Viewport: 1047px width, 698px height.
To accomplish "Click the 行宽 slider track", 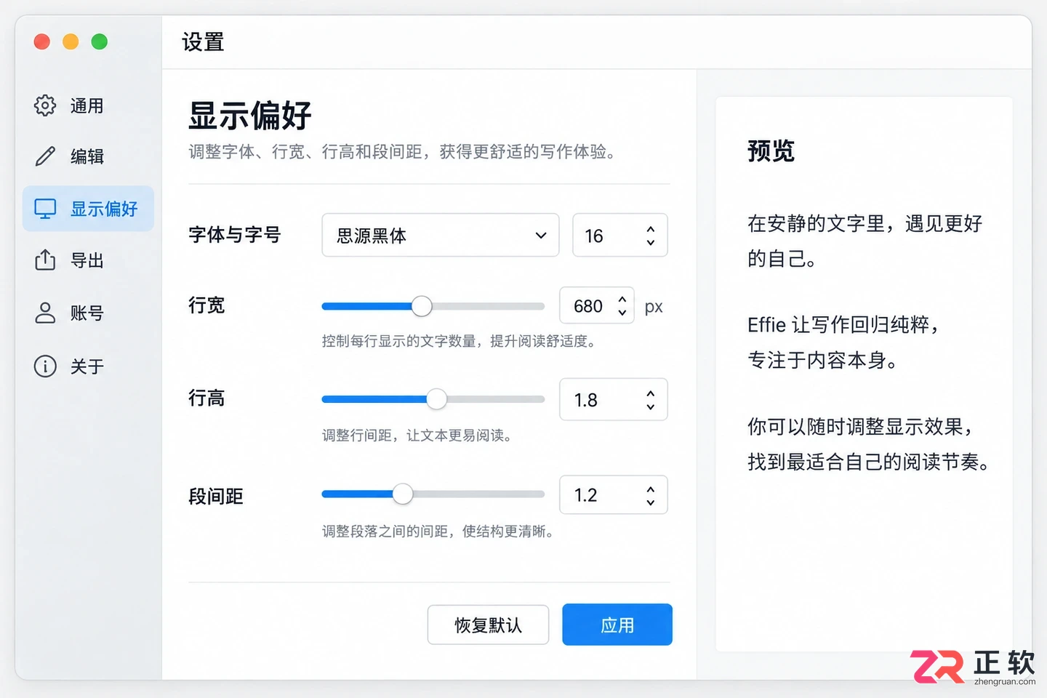I will pos(433,306).
